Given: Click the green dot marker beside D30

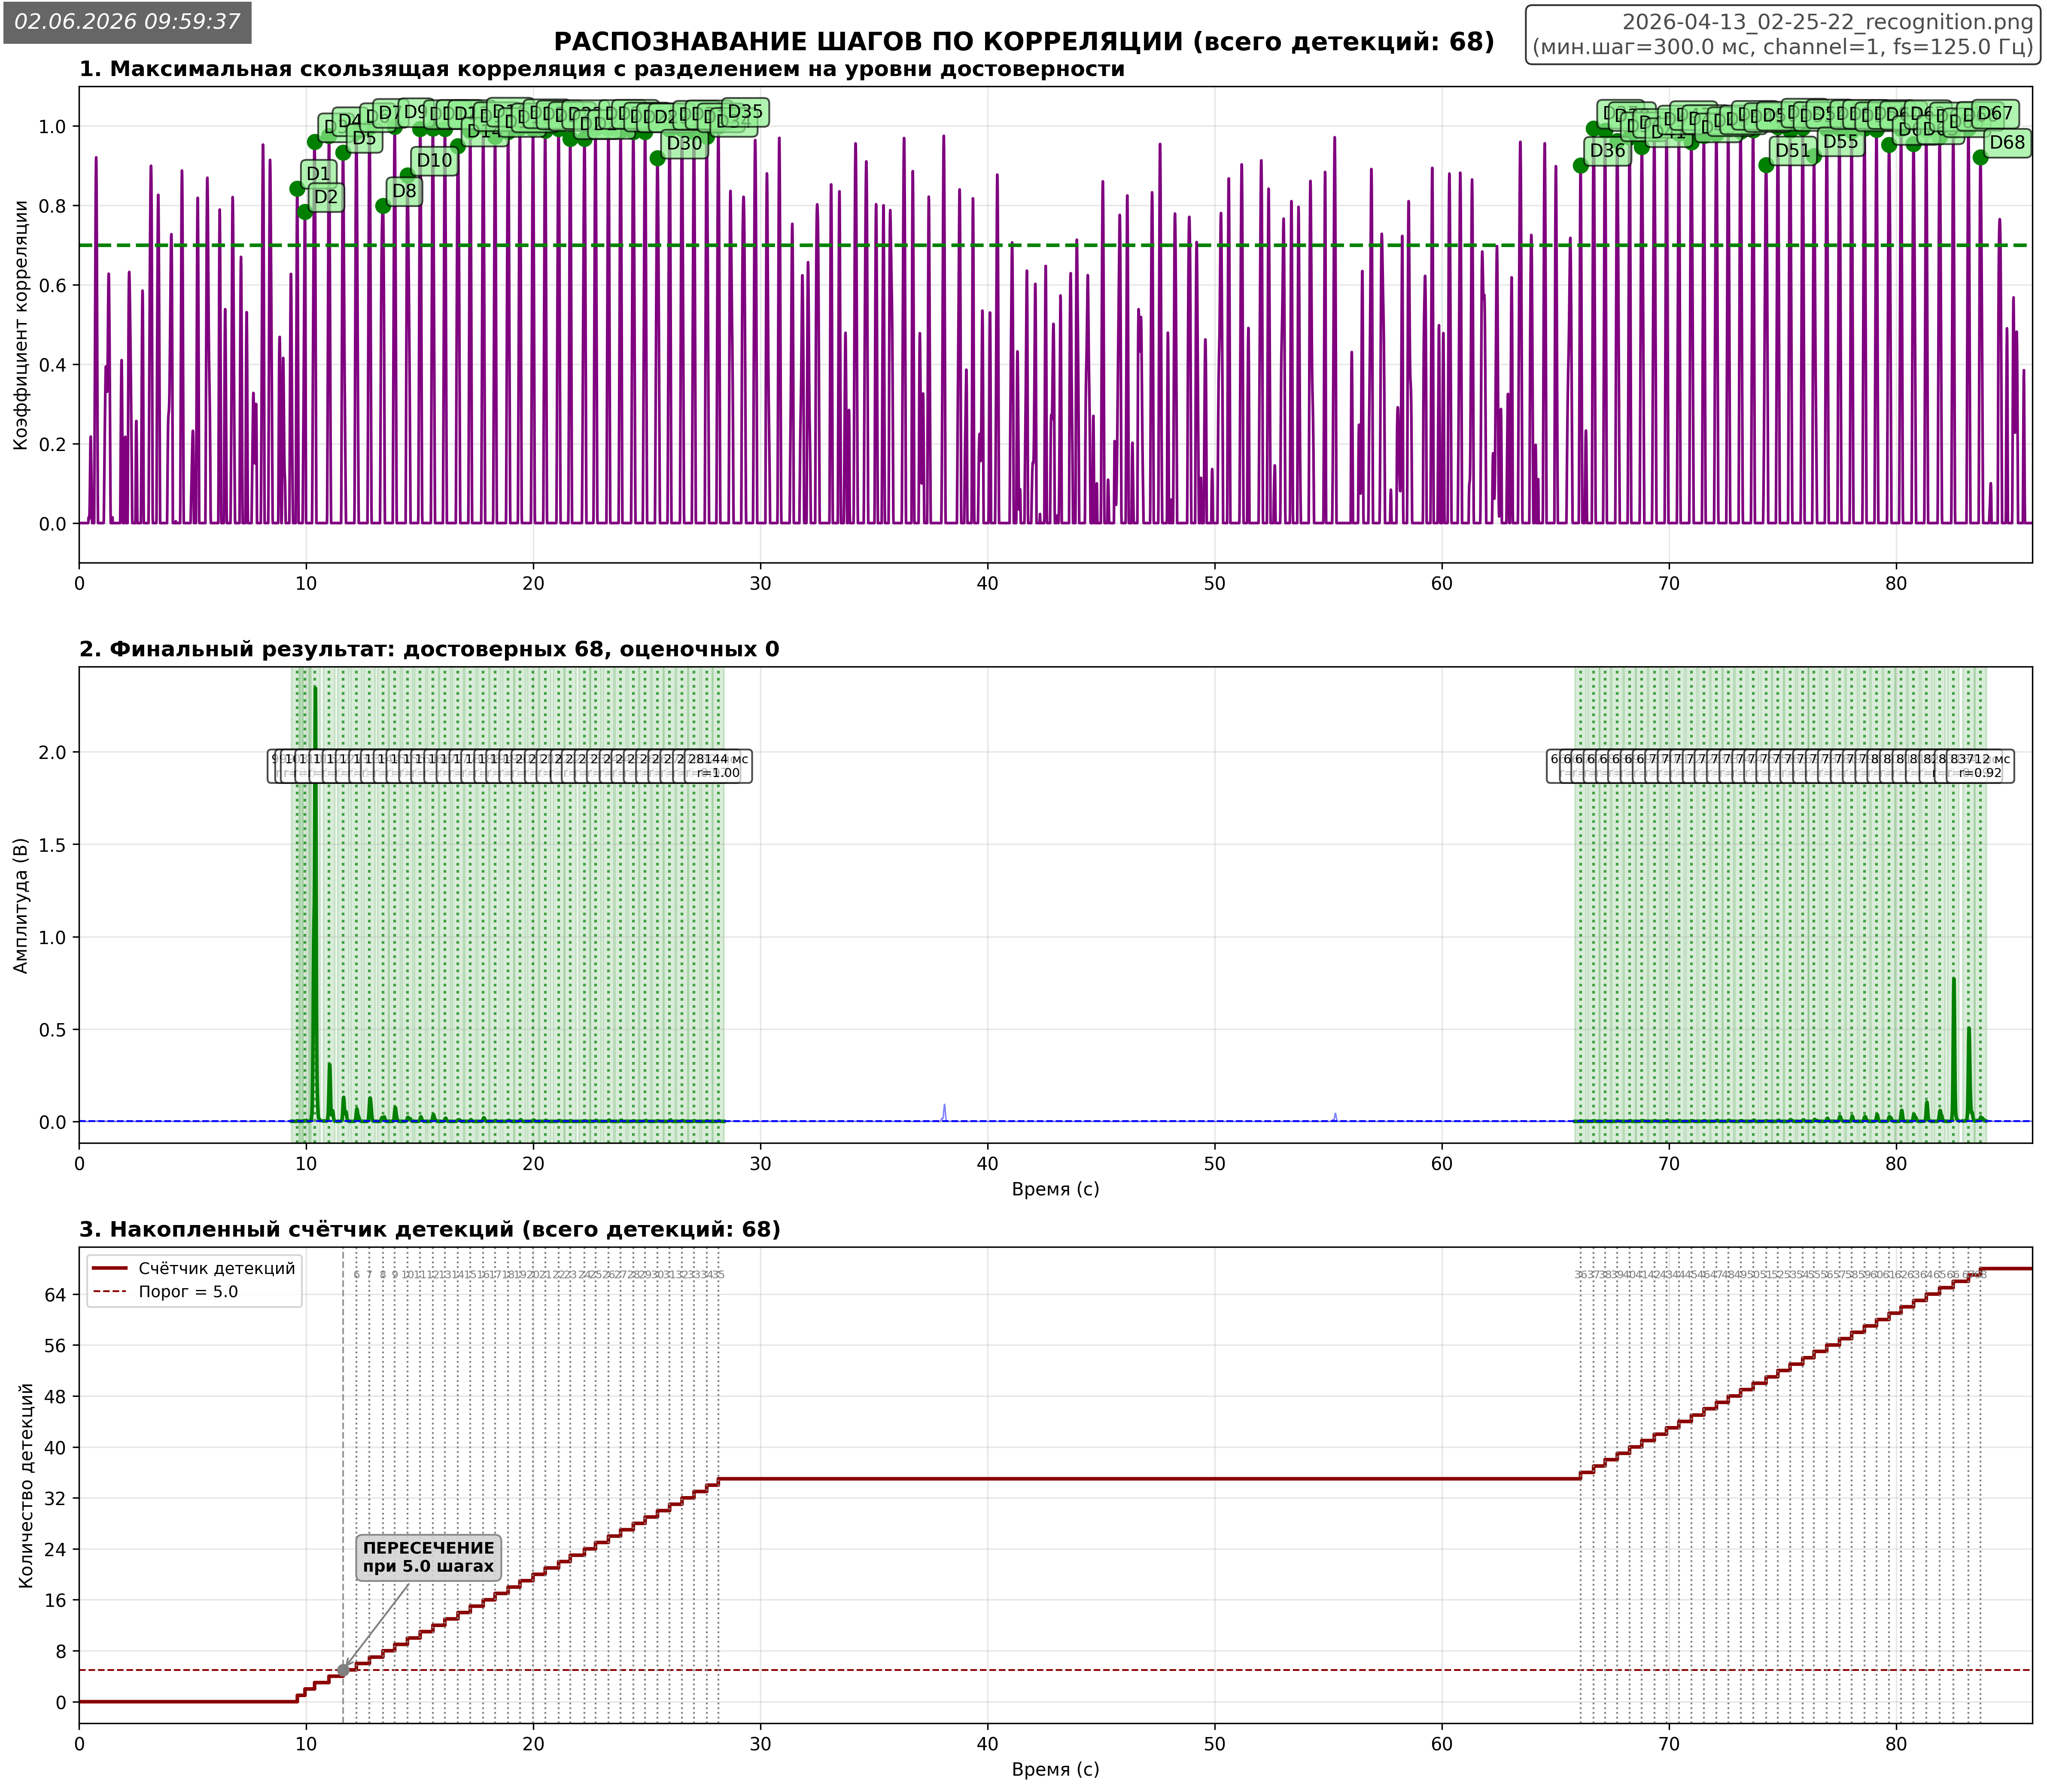Looking at the screenshot, I should click(658, 158).
